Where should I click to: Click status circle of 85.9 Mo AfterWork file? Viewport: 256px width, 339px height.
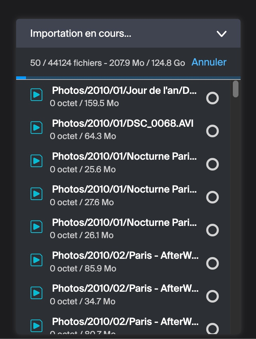212,263
